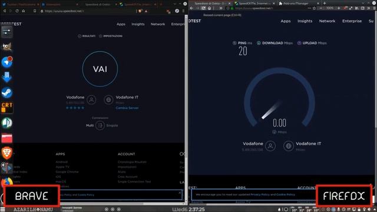The height and width of the screenshot is (212, 377).
Task: Open a new tab in Firefox
Action: [325, 3]
